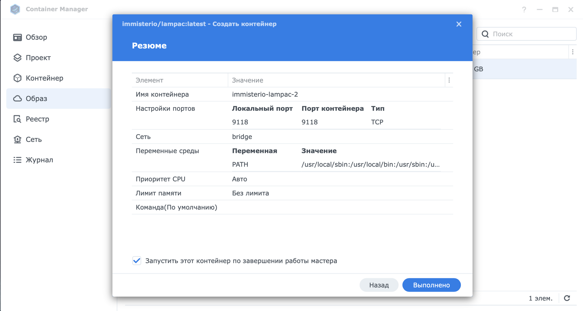Click the Обзор sidebar icon
The image size is (583, 311).
(17, 37)
